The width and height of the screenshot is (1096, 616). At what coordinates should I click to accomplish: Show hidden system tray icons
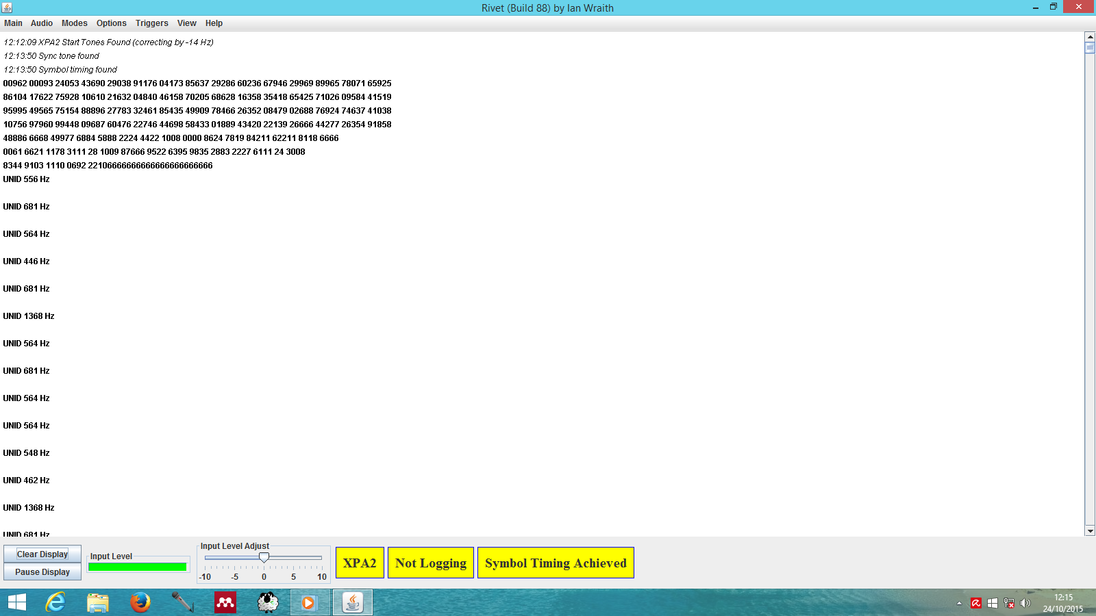959,603
